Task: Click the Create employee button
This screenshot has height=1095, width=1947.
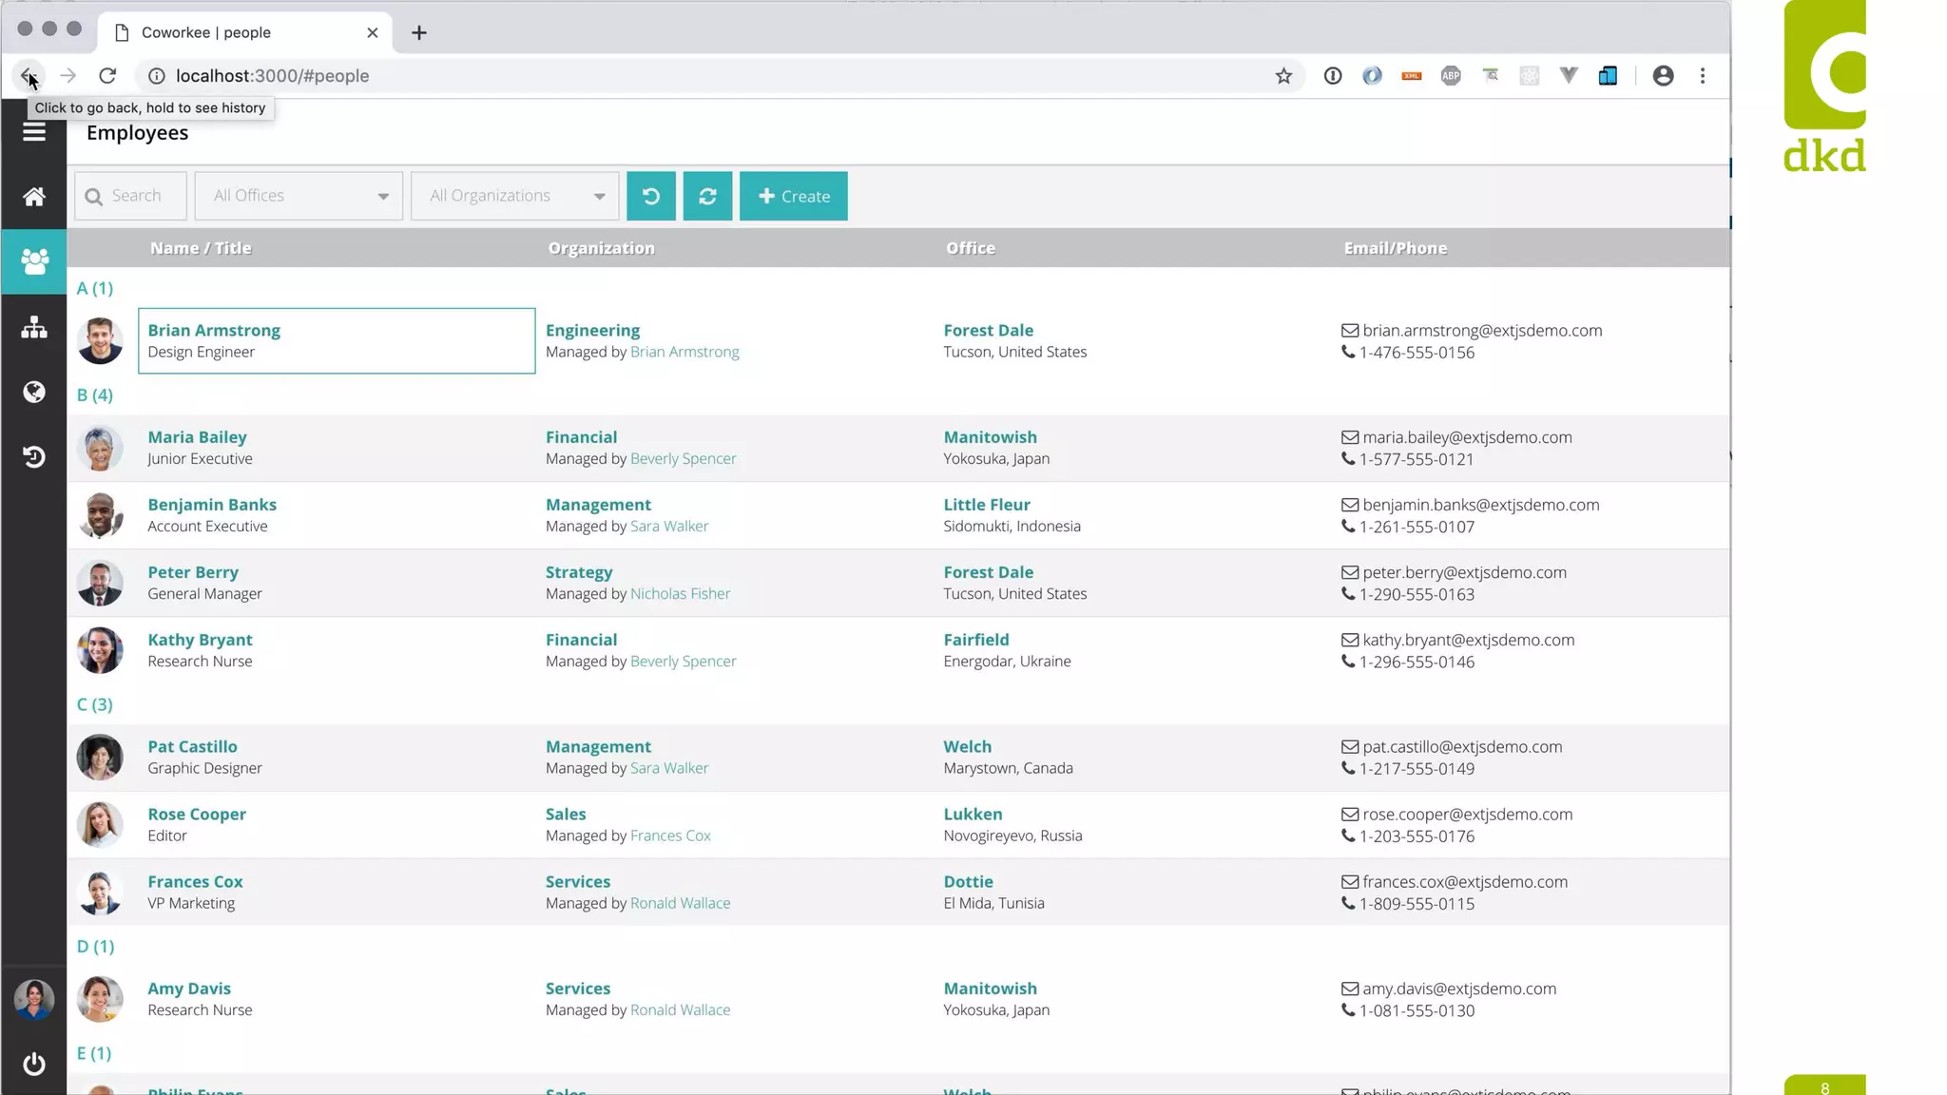Action: [793, 196]
